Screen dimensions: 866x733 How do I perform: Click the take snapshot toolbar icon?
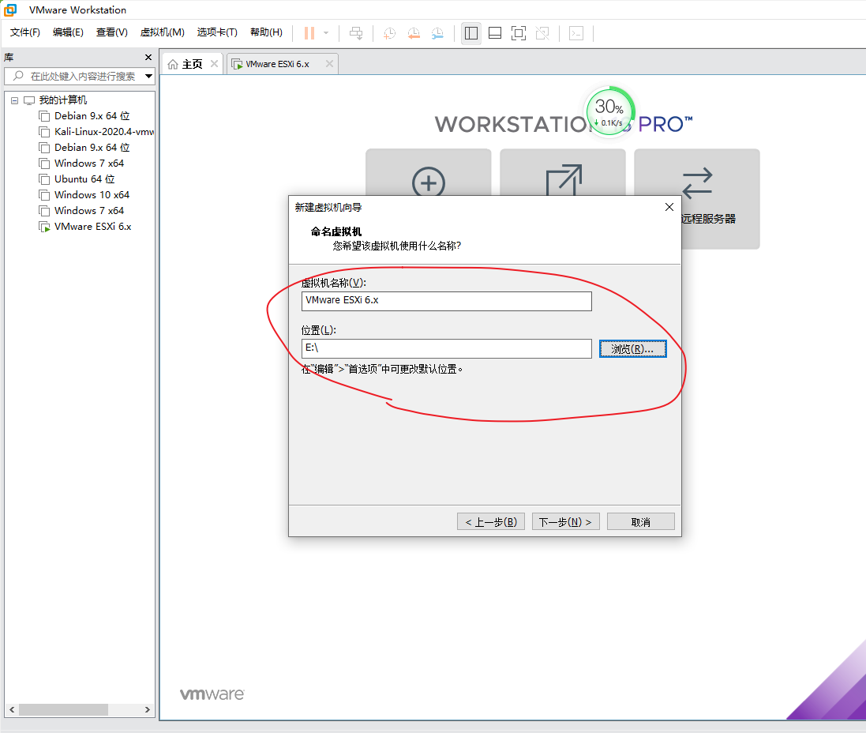click(x=389, y=33)
